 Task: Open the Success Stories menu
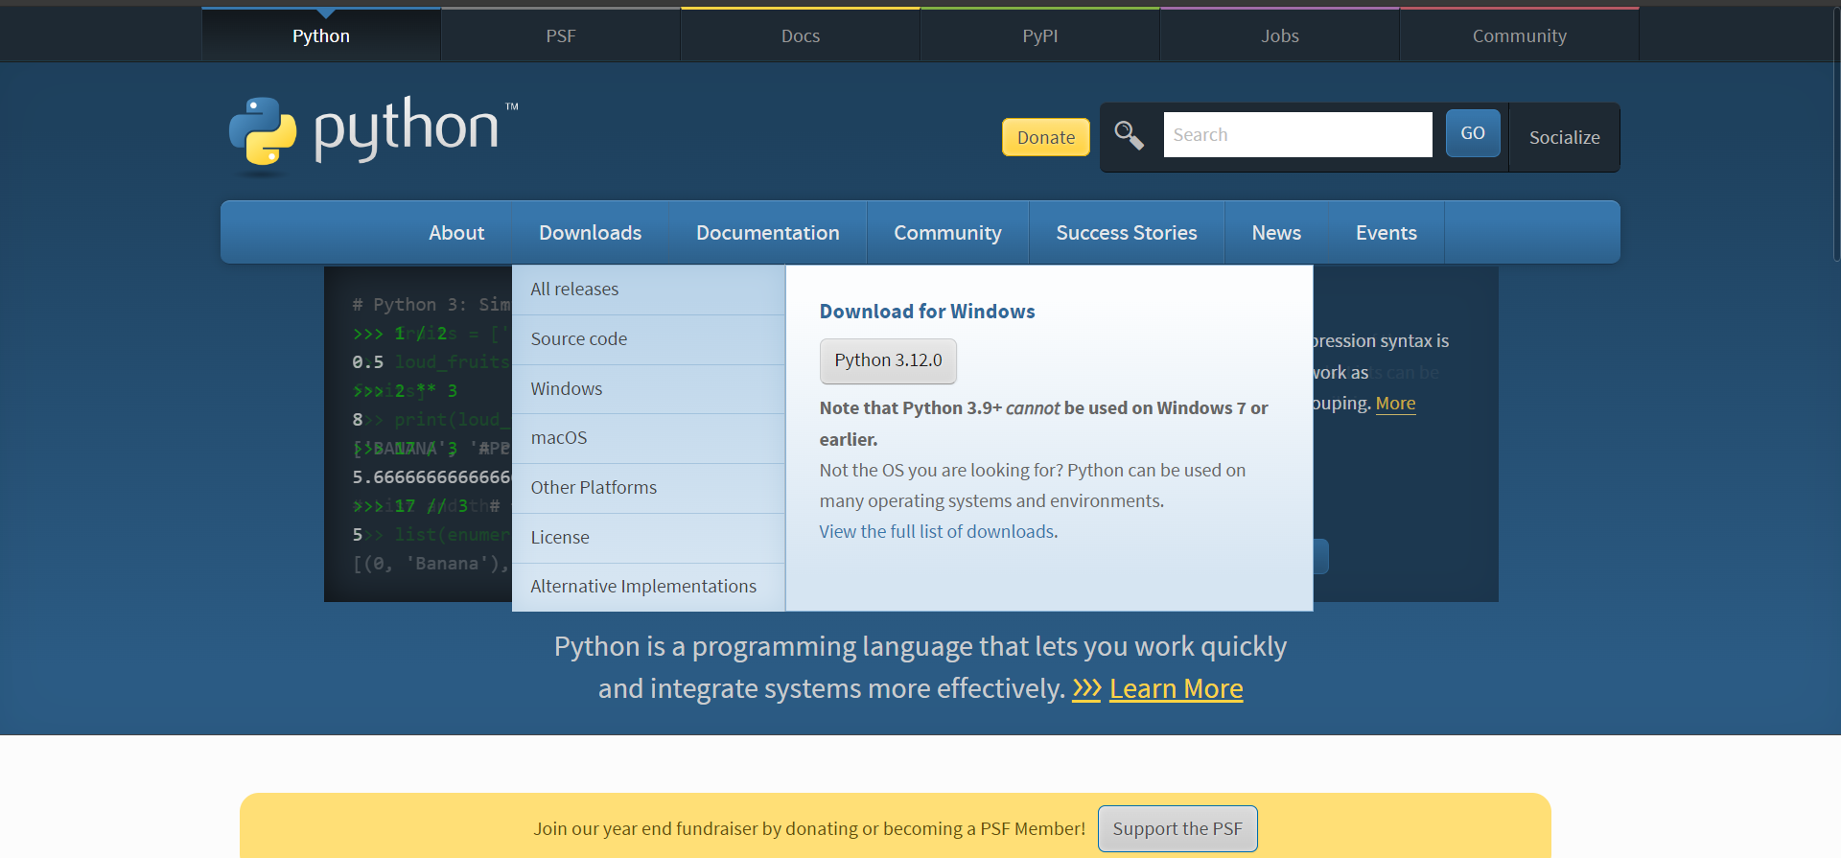coord(1127,232)
